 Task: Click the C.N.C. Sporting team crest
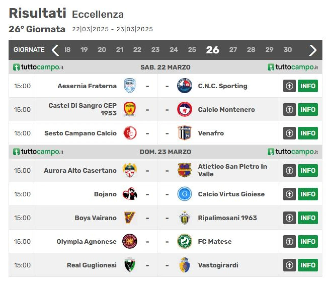184,86
